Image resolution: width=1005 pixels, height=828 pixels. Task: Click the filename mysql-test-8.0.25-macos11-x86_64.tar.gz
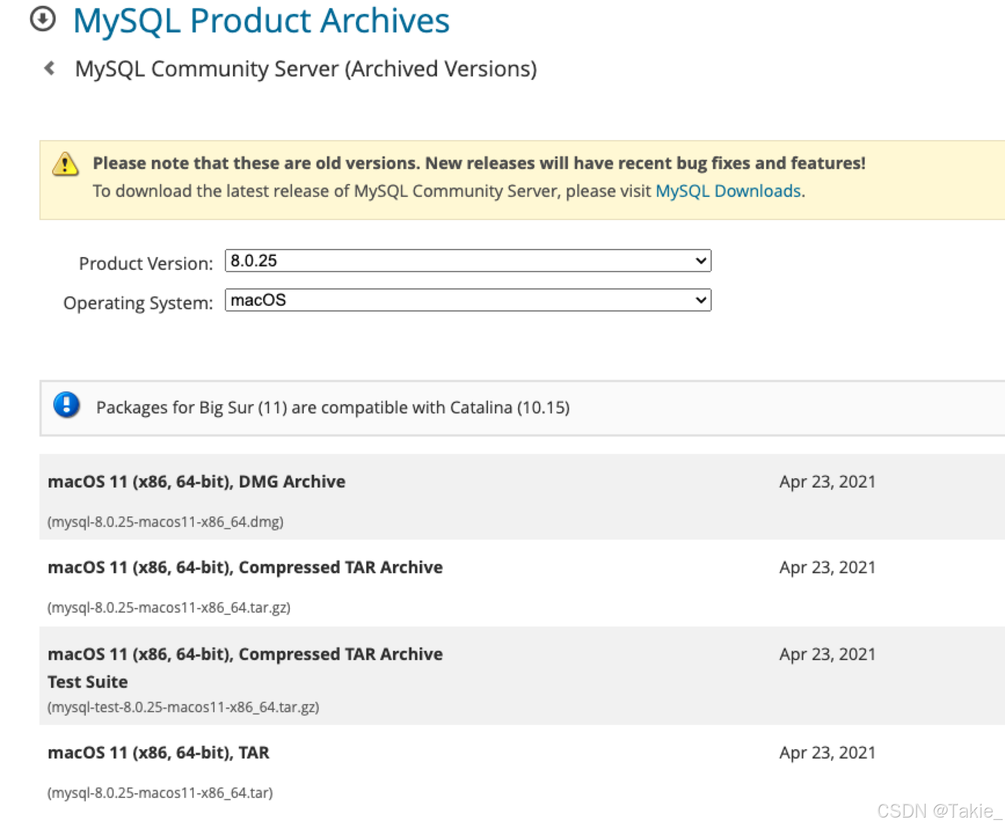184,707
